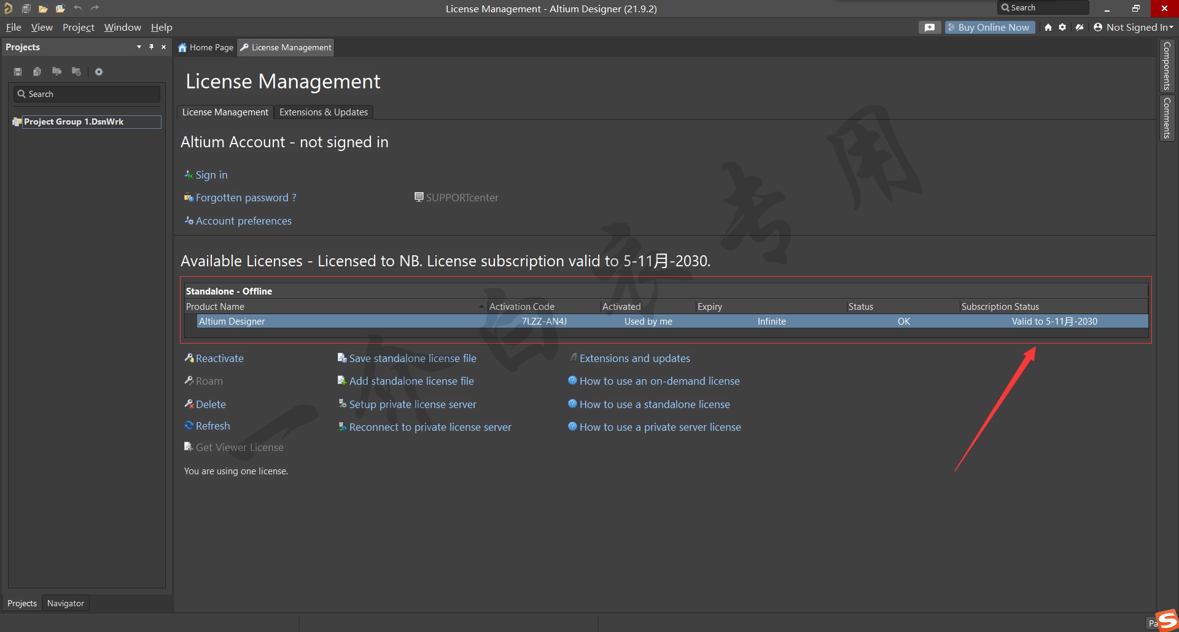1179x632 pixels.
Task: Open the Comments side panel
Action: [x=1167, y=118]
